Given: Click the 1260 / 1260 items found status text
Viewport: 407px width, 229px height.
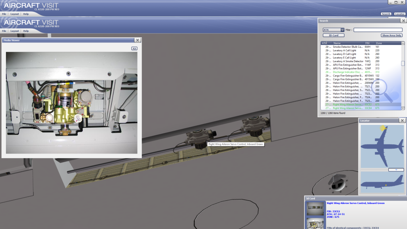Looking at the screenshot, I should click(x=333, y=113).
